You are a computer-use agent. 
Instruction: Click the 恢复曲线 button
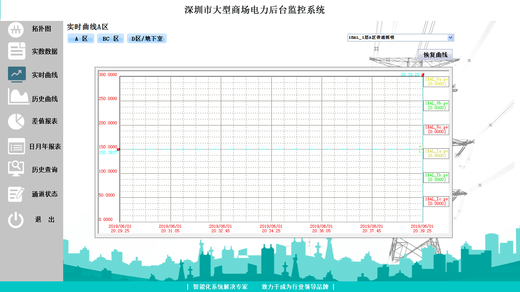[x=435, y=55]
